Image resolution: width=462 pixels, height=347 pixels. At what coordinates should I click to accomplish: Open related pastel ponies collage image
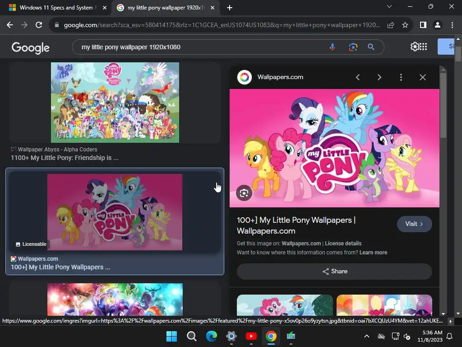coord(384,305)
